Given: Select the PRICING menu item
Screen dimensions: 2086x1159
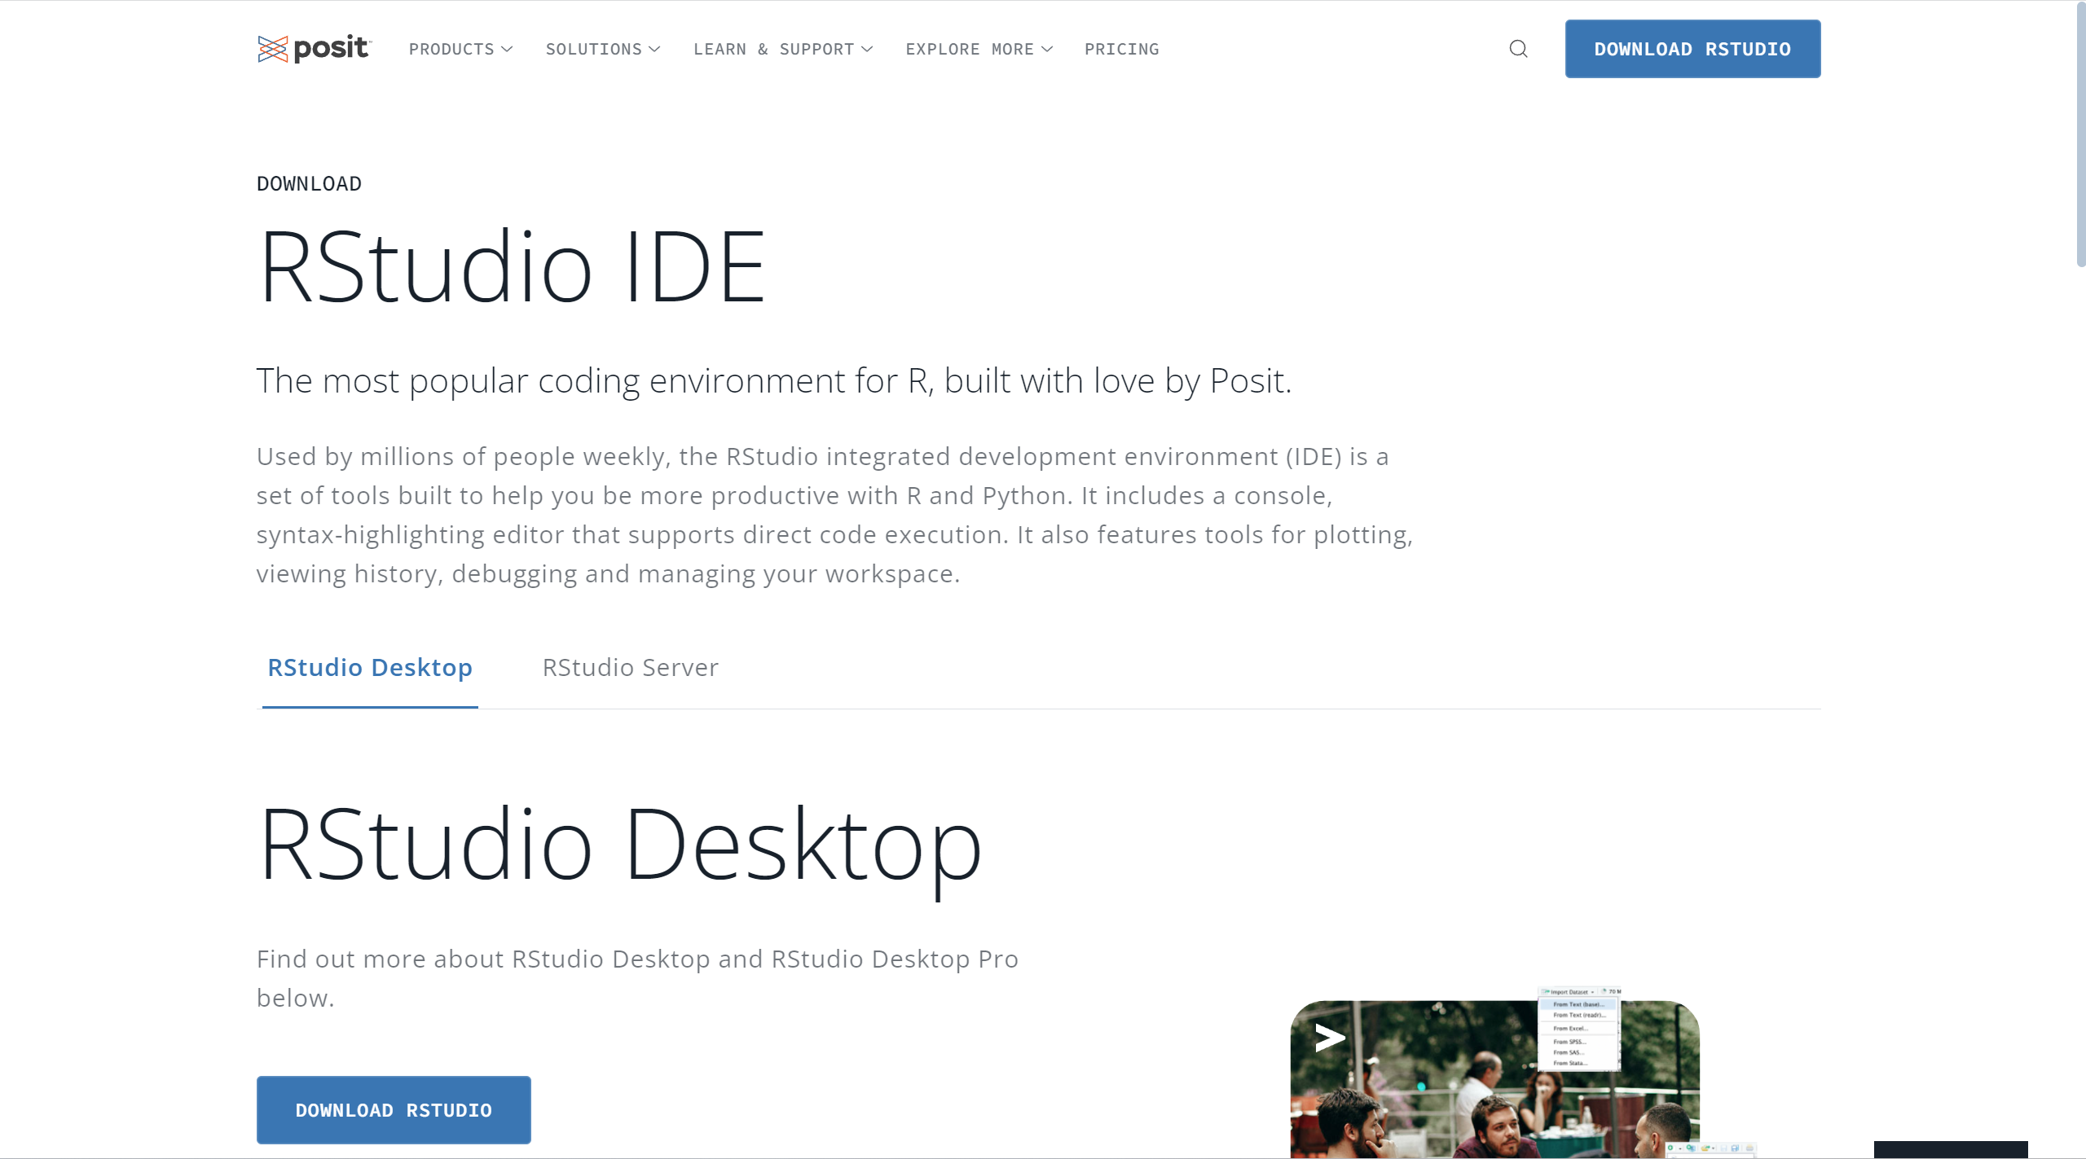Looking at the screenshot, I should 1121,49.
